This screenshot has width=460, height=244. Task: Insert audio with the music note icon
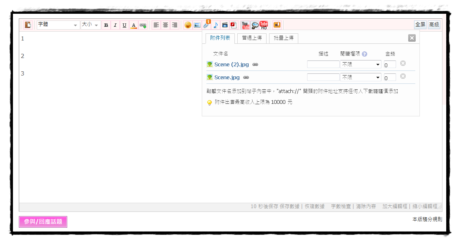(216, 25)
